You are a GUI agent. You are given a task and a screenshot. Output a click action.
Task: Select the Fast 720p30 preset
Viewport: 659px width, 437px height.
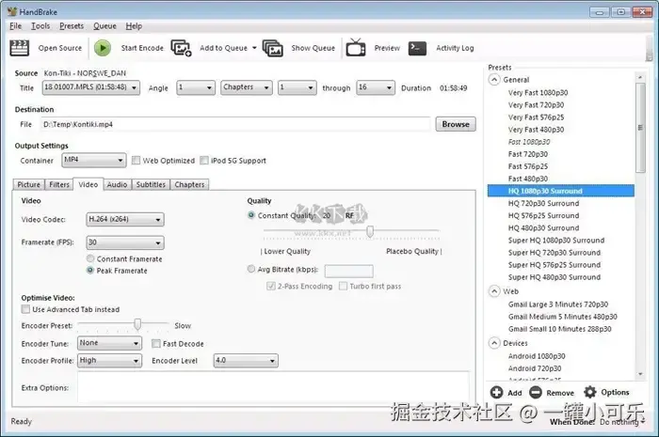(x=528, y=154)
